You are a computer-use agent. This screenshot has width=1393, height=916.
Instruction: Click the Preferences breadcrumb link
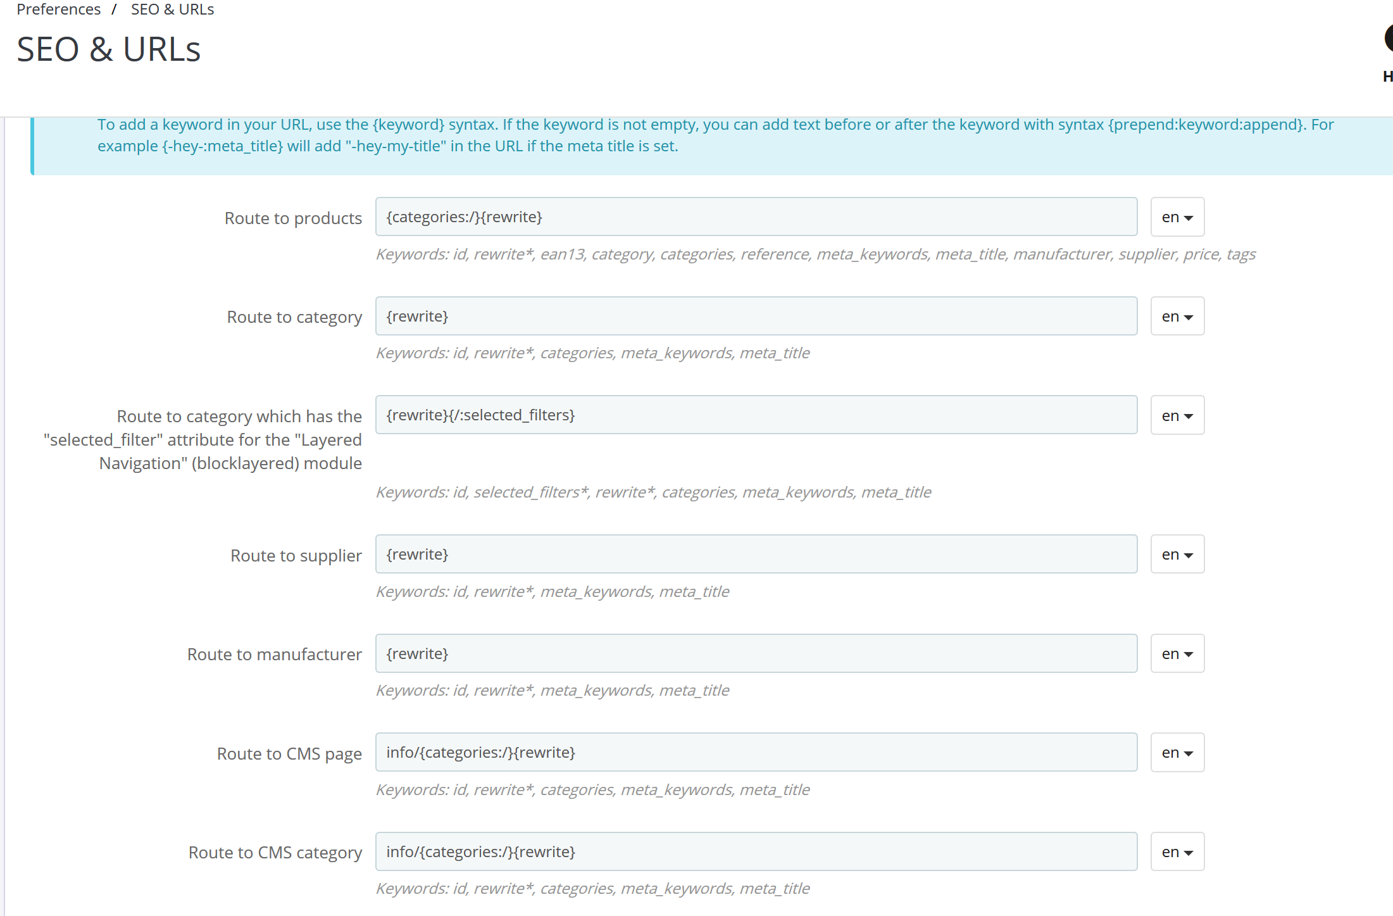tap(58, 9)
